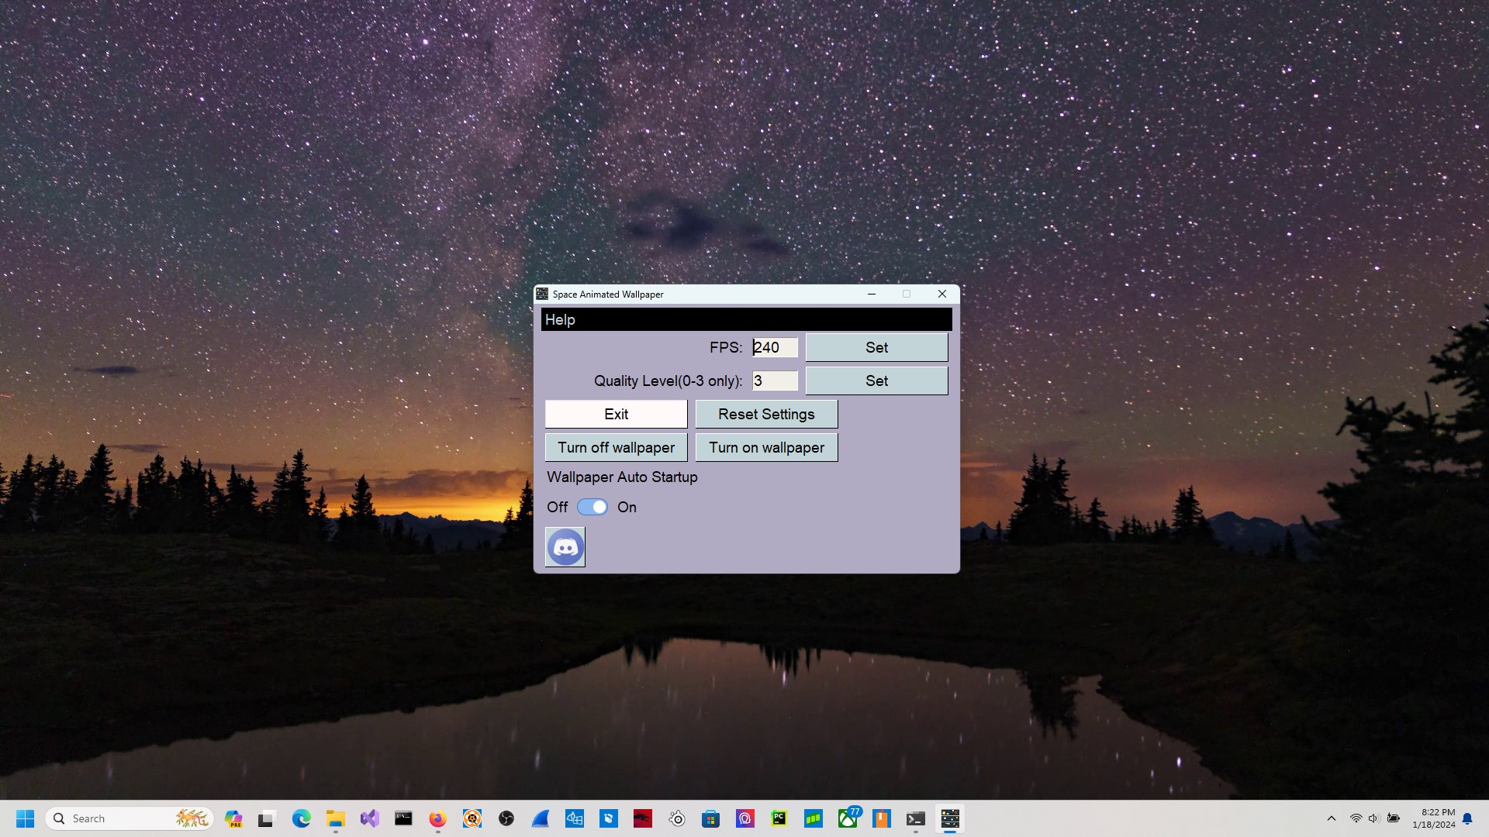Viewport: 1489px width, 837px height.
Task: Open Visual Studio from taskbar
Action: pos(369,818)
